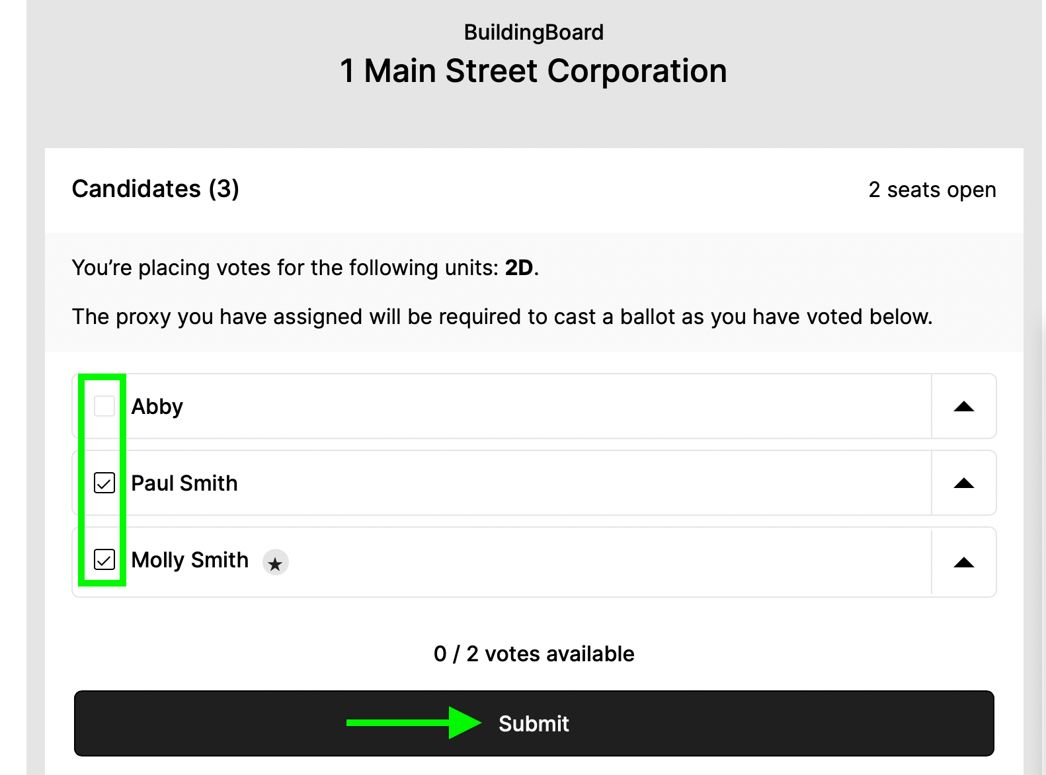Viewport: 1046px width, 775px height.
Task: Uncheck Molly Smith's vote checkbox
Action: click(102, 560)
